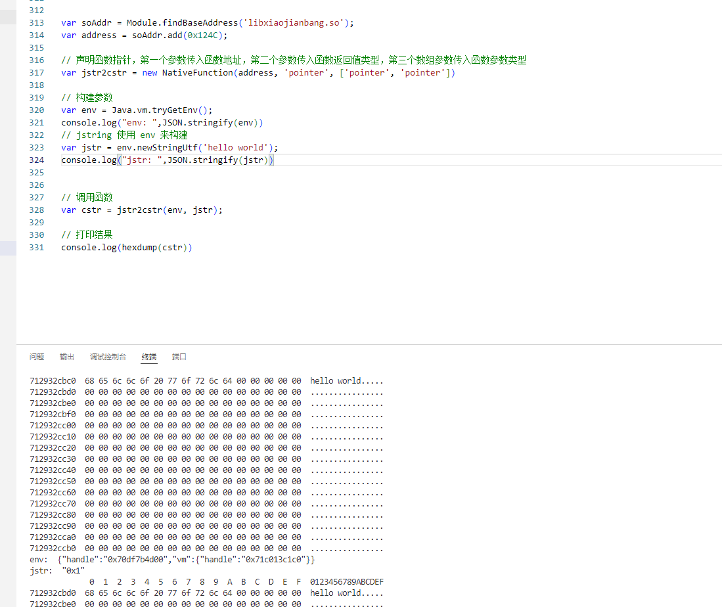
Task: Open the 调试控制台 tab
Action: coord(108,357)
